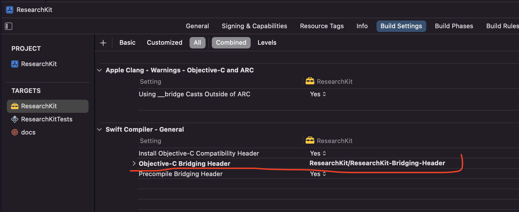The image size is (519, 212).
Task: Select the ResearchKit framework target toolbox icon
Action: 15,106
